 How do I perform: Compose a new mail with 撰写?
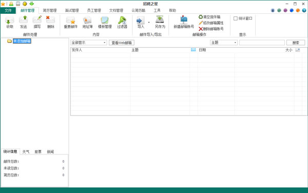point(37,23)
